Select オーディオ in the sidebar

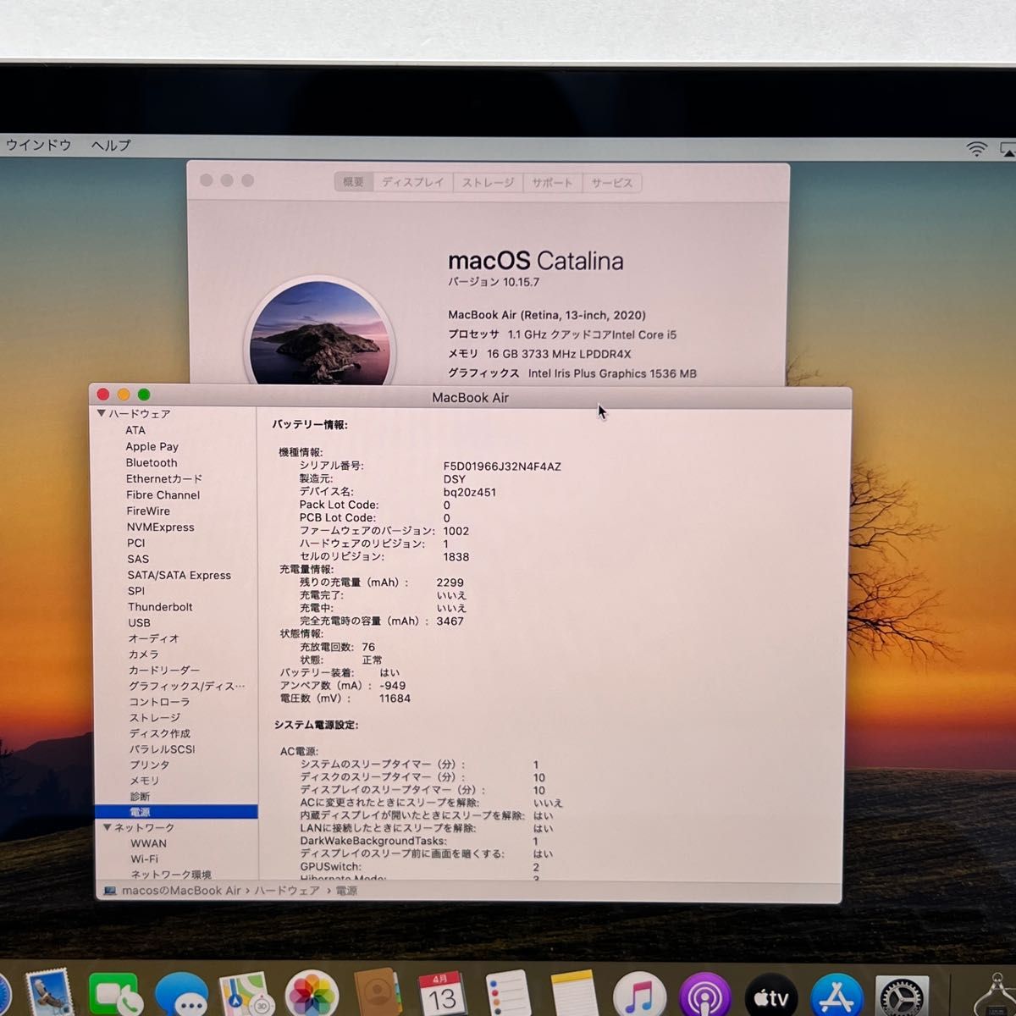point(154,638)
